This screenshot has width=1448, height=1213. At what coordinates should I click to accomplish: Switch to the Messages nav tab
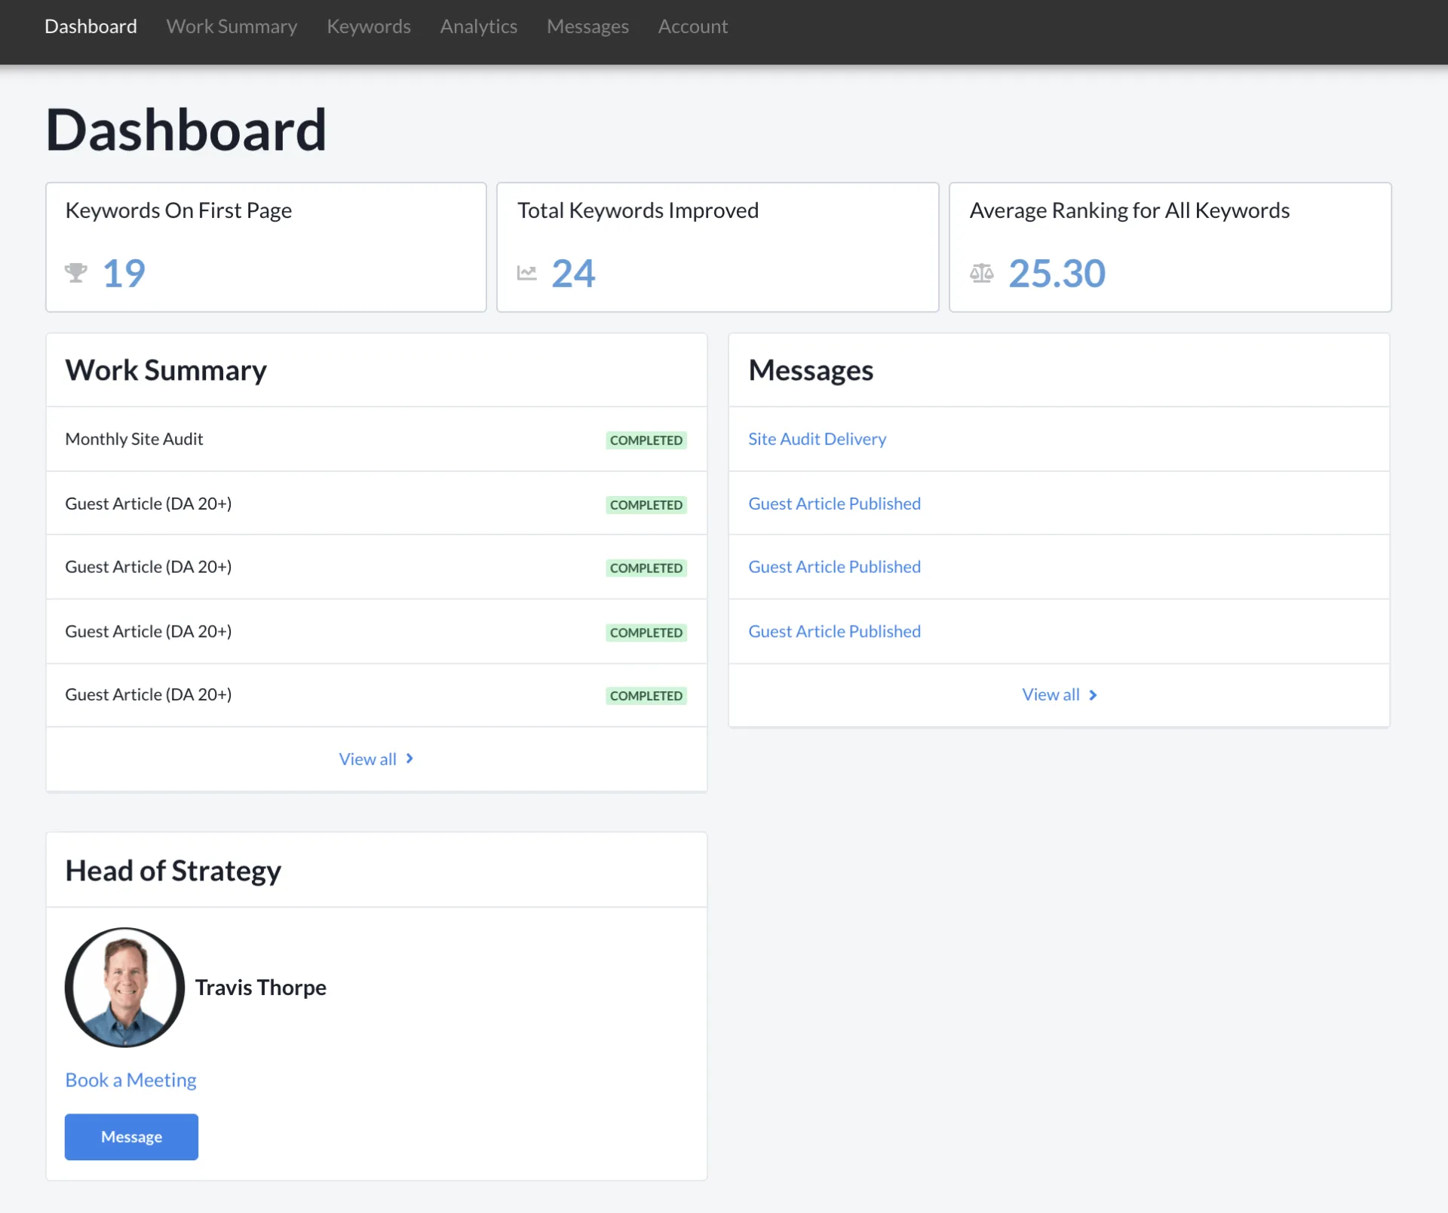tap(587, 26)
